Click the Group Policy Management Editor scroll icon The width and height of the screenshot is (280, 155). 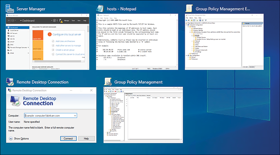(189, 8)
